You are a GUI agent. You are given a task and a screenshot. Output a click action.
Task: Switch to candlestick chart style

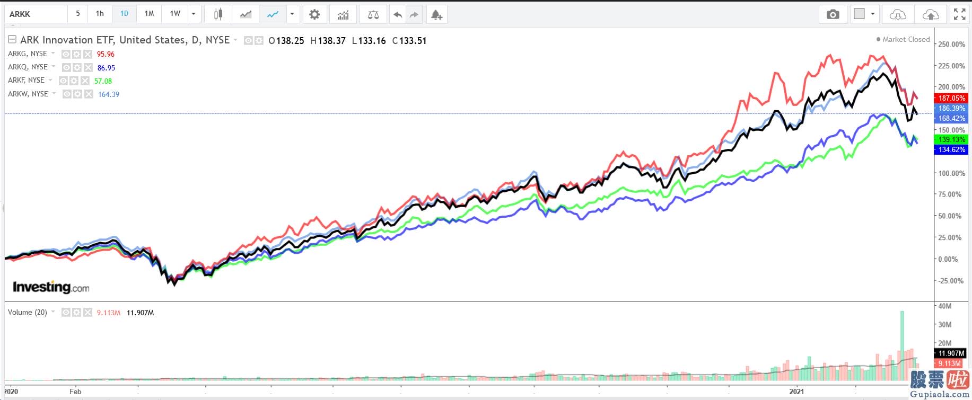[218, 14]
